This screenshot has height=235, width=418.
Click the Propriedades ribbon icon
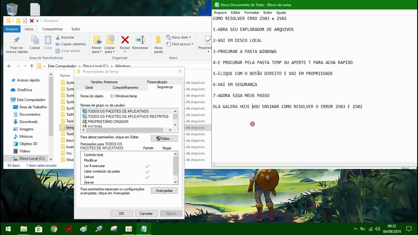[x=208, y=40]
